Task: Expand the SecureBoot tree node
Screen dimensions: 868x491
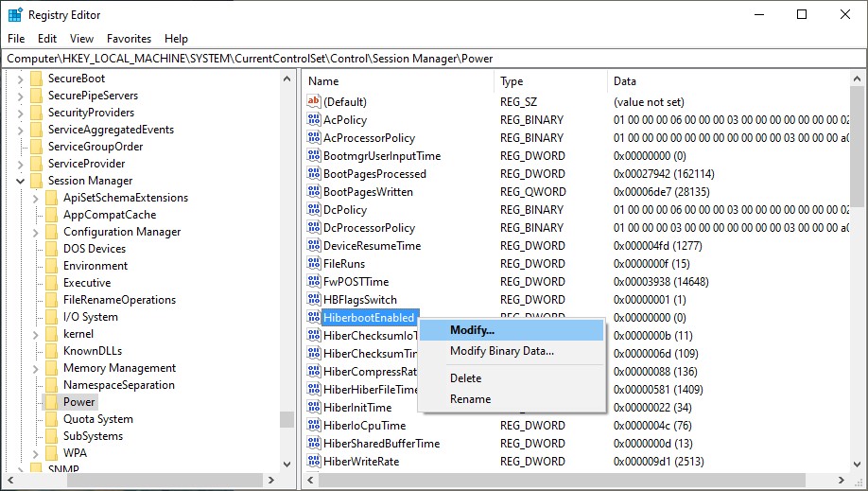Action: [21, 79]
